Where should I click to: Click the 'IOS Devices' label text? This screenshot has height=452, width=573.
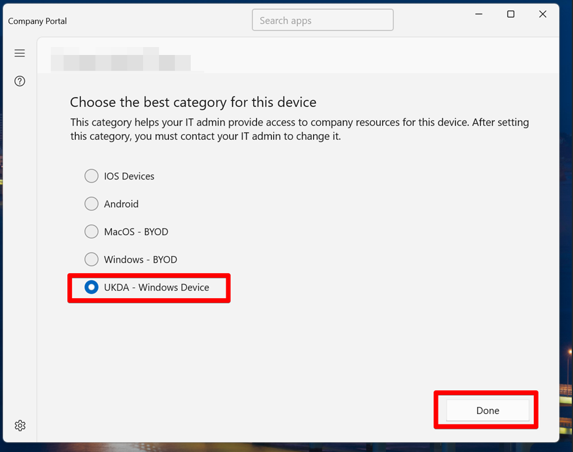[x=129, y=177]
